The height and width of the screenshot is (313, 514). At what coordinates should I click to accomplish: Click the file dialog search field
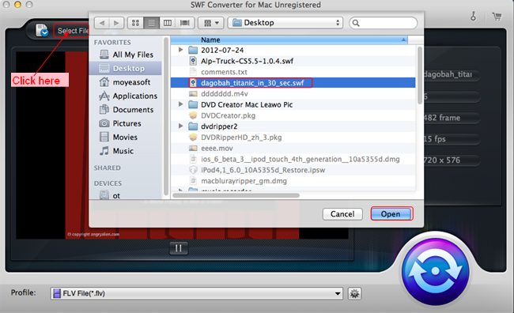[384, 23]
